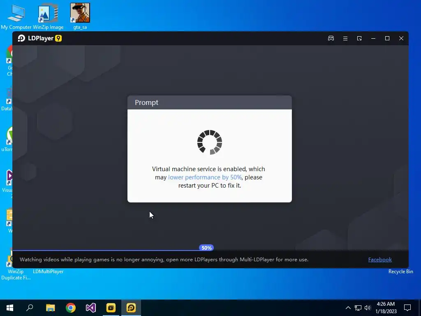Viewport: 421px width, 316px height.
Task: Open the notification center icon
Action: (407, 308)
